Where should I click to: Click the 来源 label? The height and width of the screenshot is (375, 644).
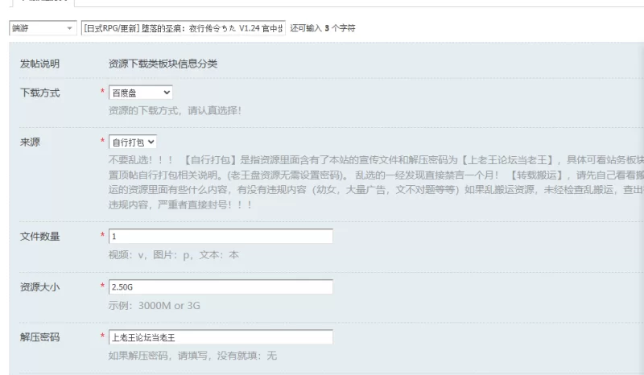(x=30, y=142)
